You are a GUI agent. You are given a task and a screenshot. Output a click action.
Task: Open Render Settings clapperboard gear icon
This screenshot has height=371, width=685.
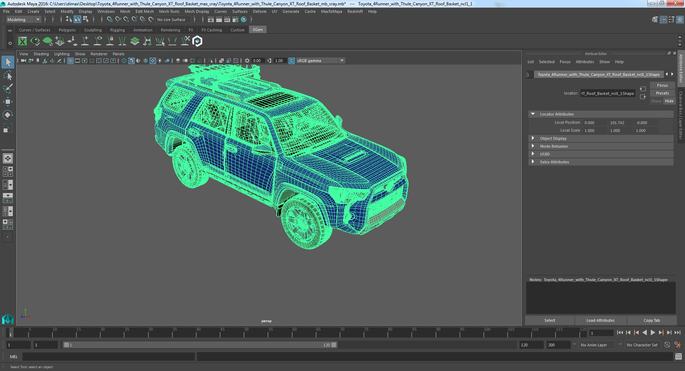235,20
